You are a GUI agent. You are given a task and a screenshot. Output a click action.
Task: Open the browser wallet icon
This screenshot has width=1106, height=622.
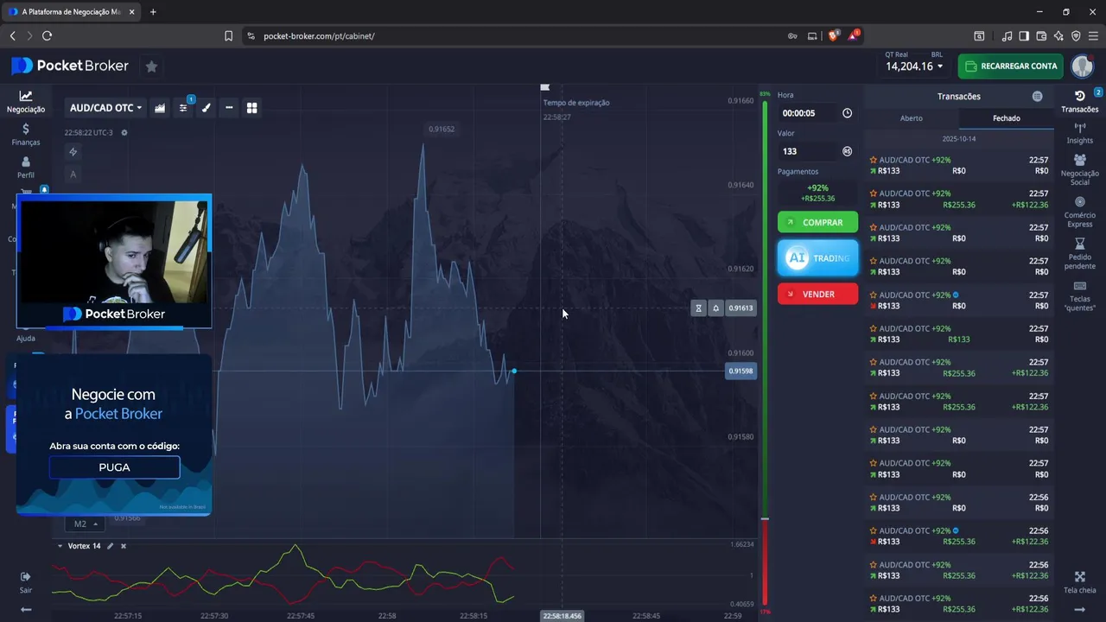coord(1041,35)
